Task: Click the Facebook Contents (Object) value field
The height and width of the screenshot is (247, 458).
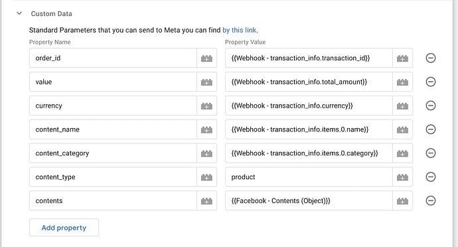Action: coord(309,201)
